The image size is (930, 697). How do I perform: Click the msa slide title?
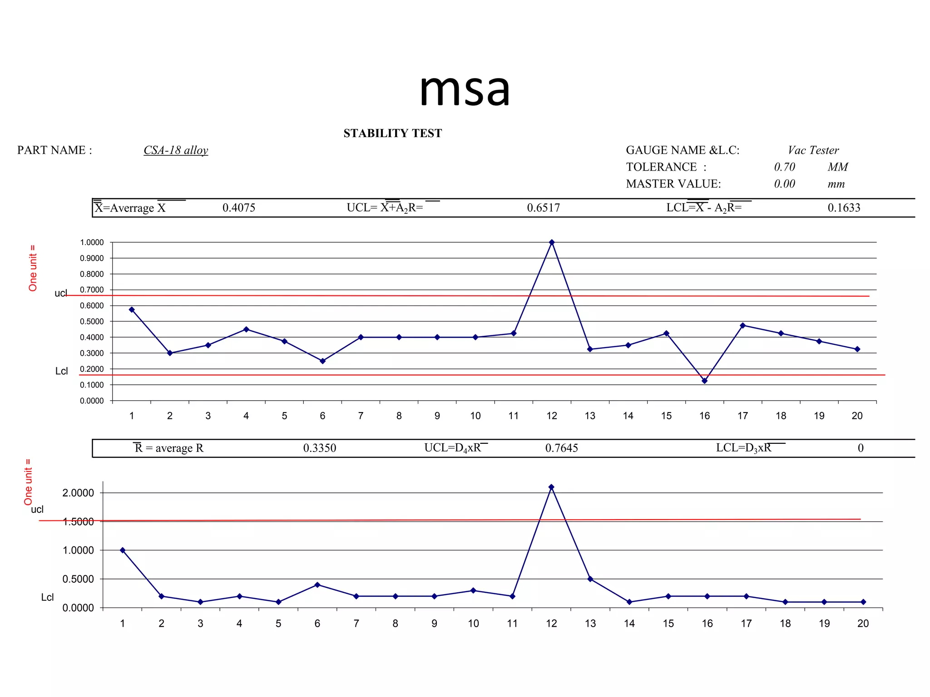point(465,89)
